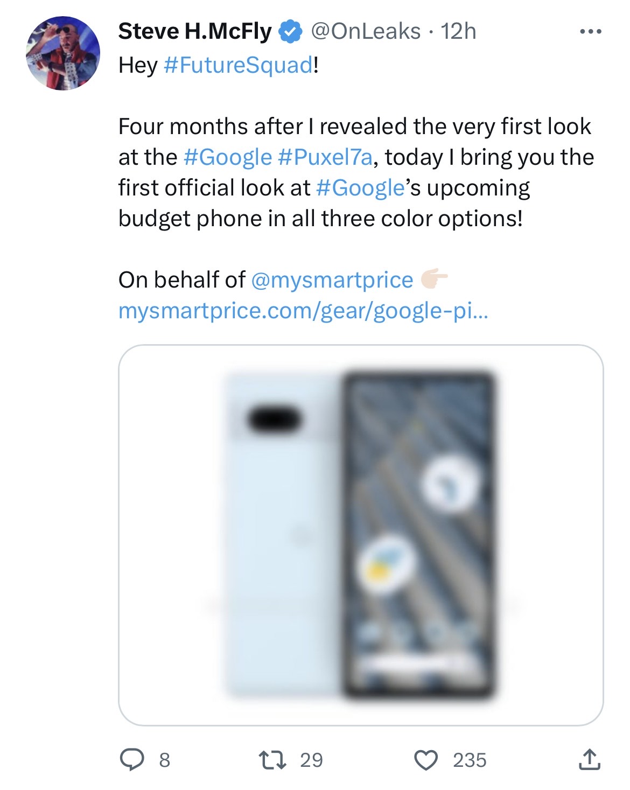This screenshot has width=630, height=790.
Task: Like the tweet with the heart icon
Action: (426, 760)
